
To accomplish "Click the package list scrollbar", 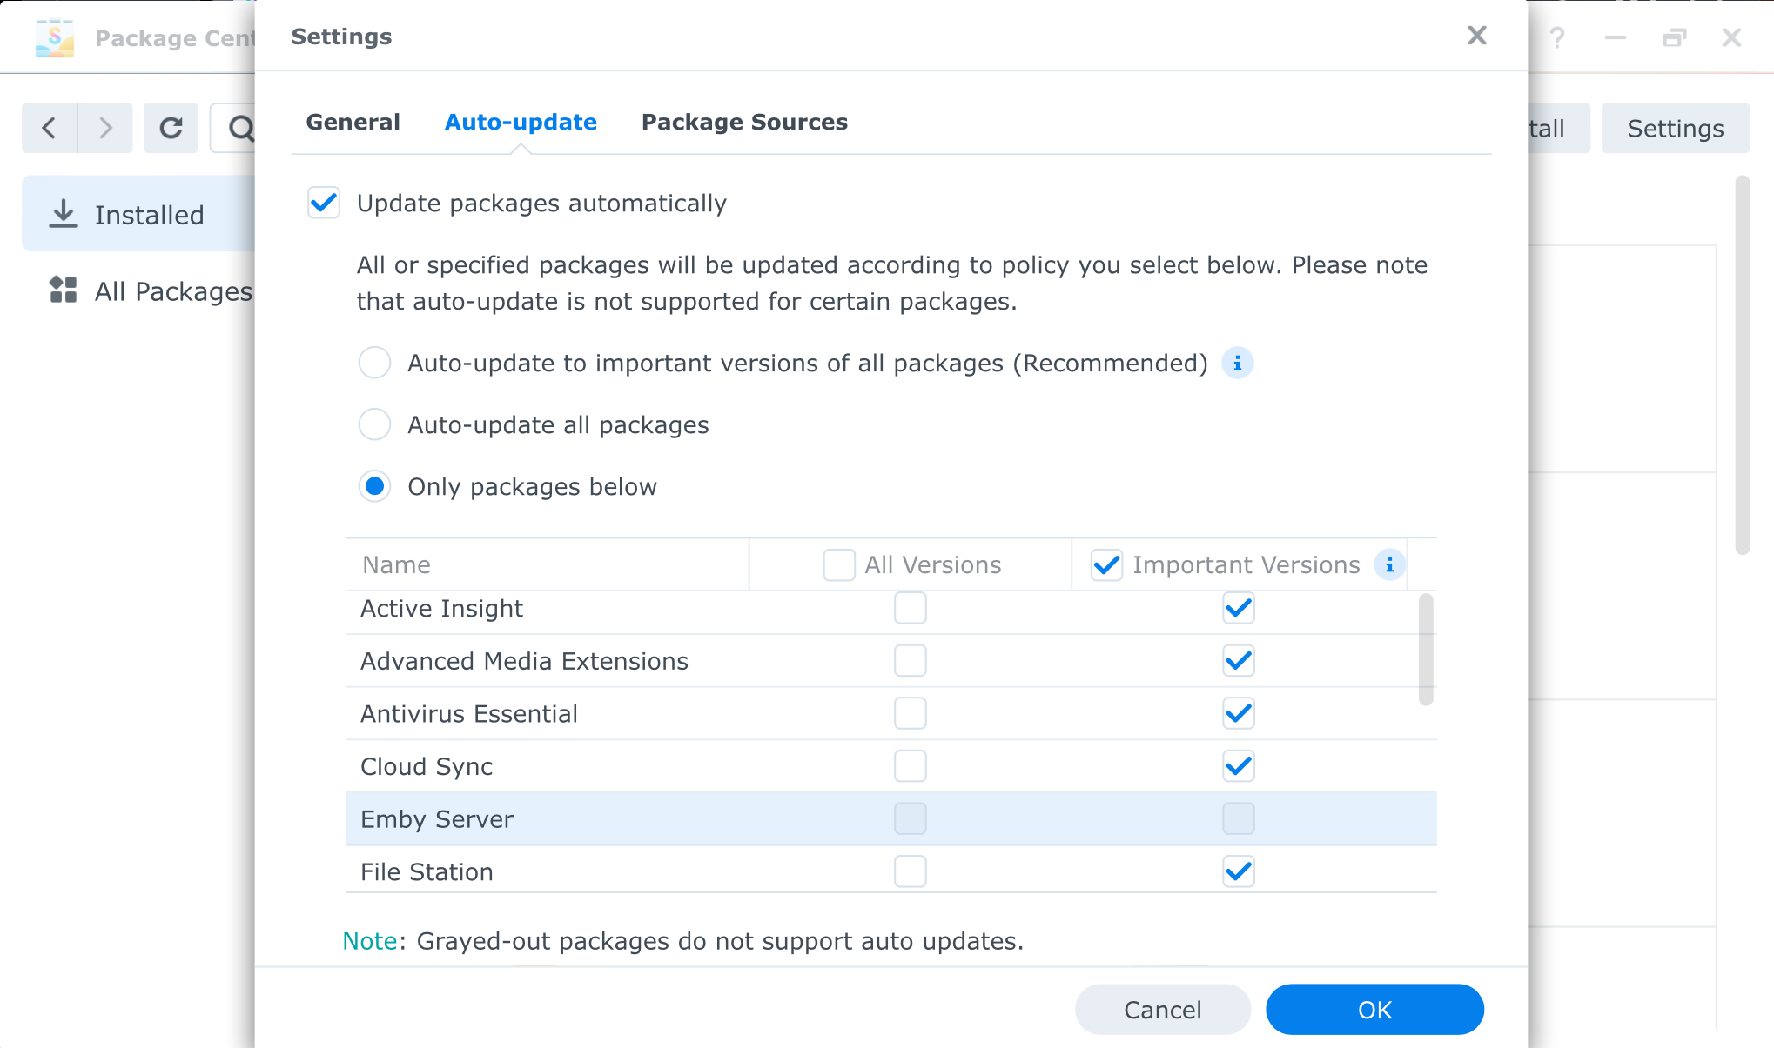I will click(1425, 649).
